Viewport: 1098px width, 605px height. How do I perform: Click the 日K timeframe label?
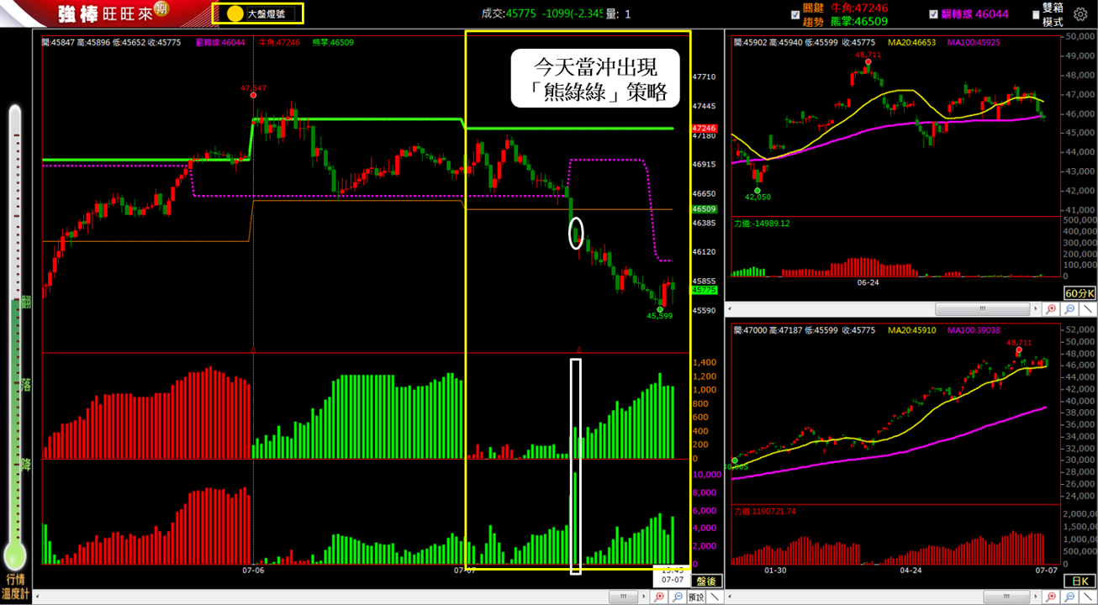[x=1080, y=581]
